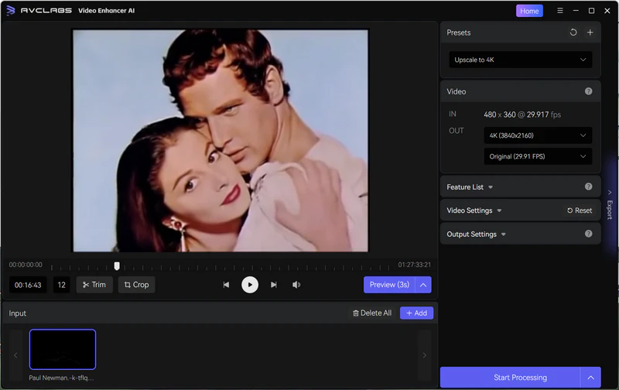This screenshot has width=619, height=390.
Task: Open the Original (29.91 FPS) frame rate dropdown
Action: pyautogui.click(x=539, y=156)
